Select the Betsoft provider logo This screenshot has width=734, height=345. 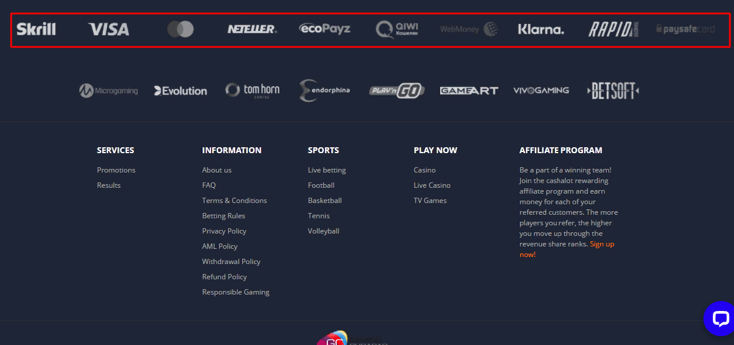tap(613, 90)
